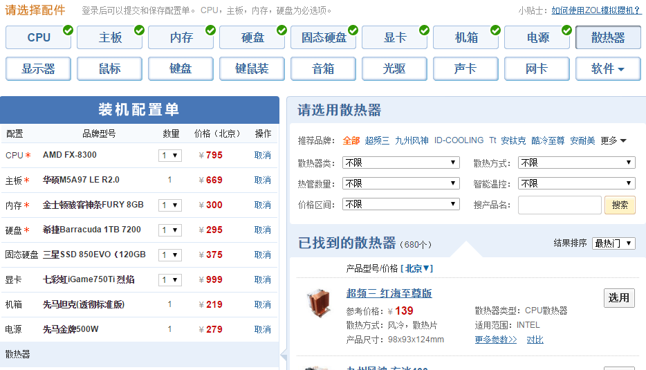Open the 固态硬盘 component category
Viewport: 646px width, 370px height.
pos(324,37)
